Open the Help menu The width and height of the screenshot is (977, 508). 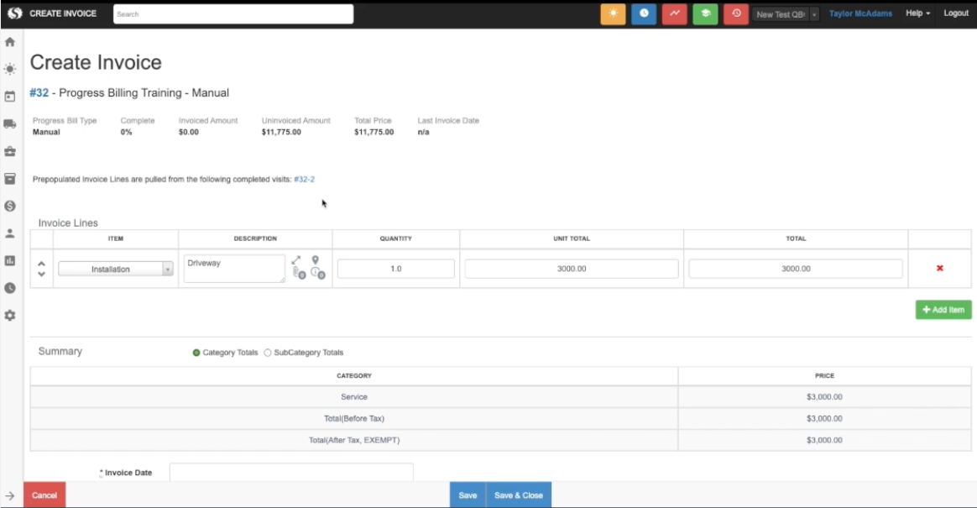pos(917,13)
